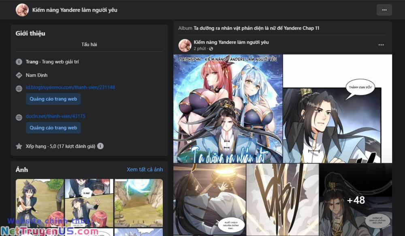This screenshot has height=236, width=405.
Task: Open the Thành đan rồi comic panel
Action: point(338,109)
